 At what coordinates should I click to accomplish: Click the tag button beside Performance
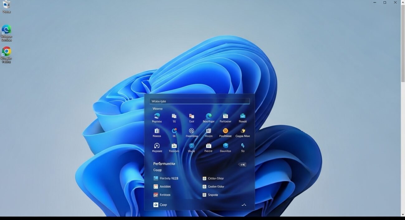coord(242,164)
